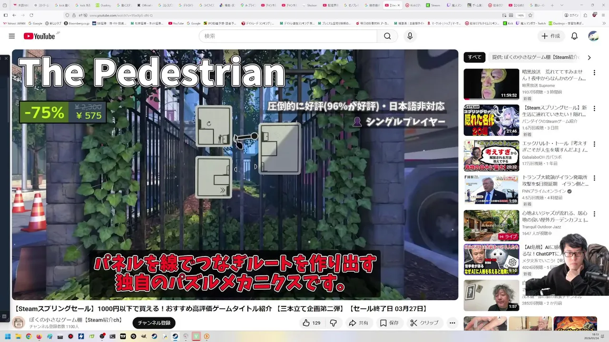This screenshot has width=609, height=342.
Task: Open the 作成 create button
Action: point(551,36)
